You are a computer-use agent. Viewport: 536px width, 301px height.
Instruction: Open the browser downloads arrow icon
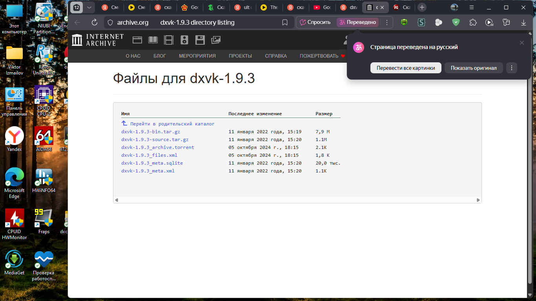coord(523,22)
